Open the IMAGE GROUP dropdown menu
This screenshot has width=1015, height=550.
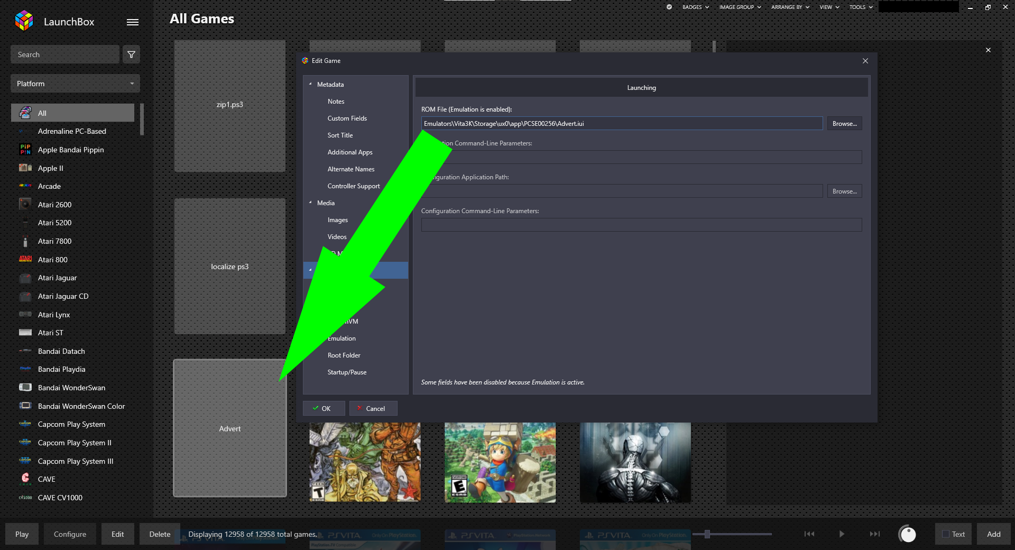pyautogui.click(x=740, y=7)
